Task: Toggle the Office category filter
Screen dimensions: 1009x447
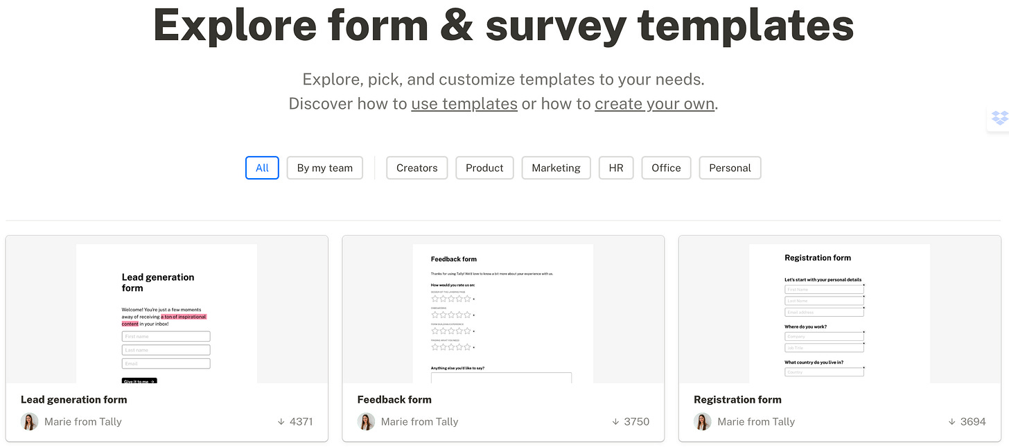Action: (665, 167)
